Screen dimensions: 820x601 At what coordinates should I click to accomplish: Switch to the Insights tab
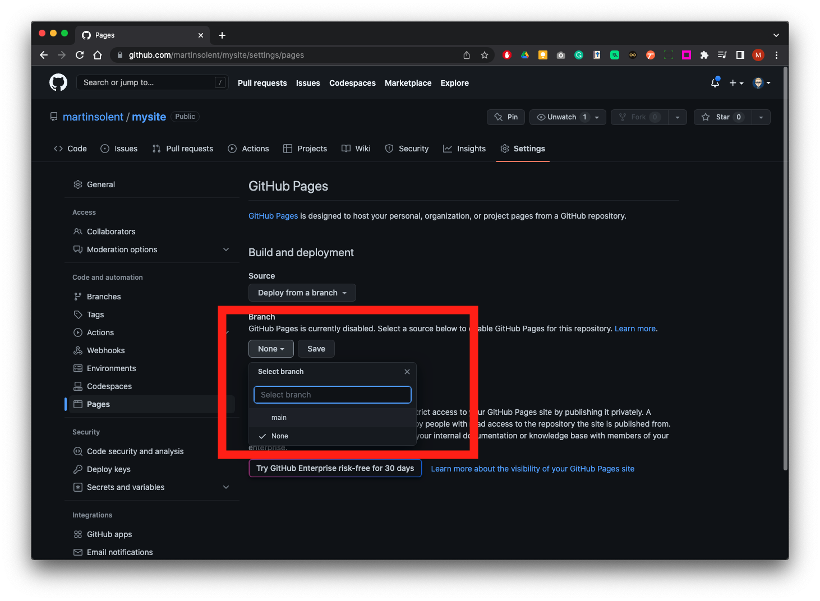(x=464, y=149)
